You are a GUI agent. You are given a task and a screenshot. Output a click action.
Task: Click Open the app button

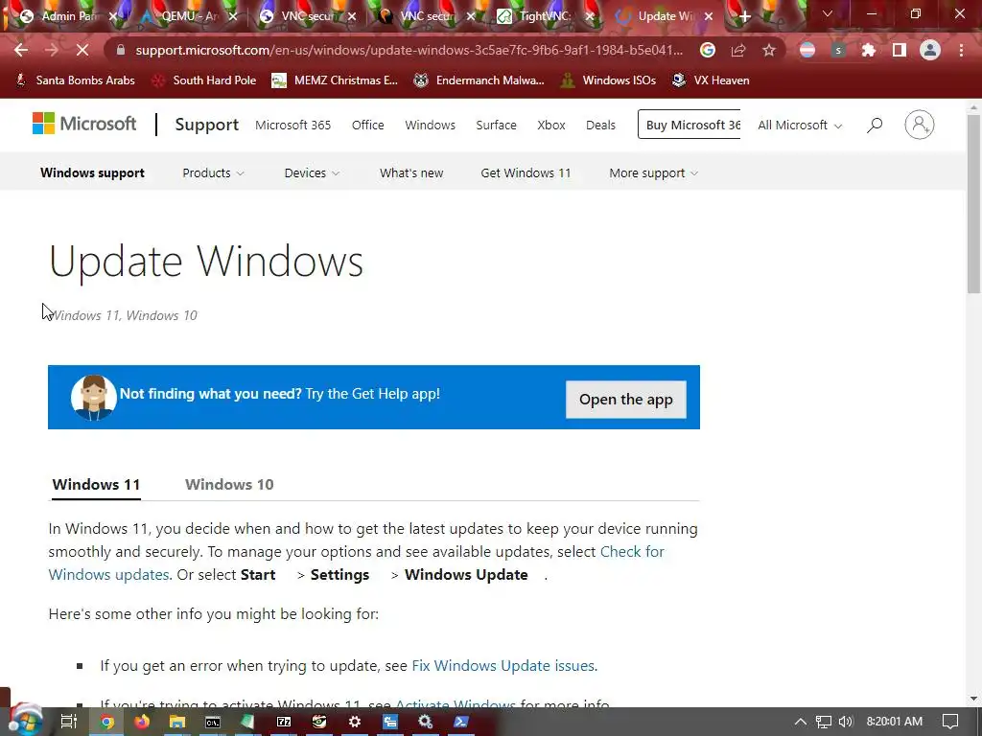(x=625, y=400)
